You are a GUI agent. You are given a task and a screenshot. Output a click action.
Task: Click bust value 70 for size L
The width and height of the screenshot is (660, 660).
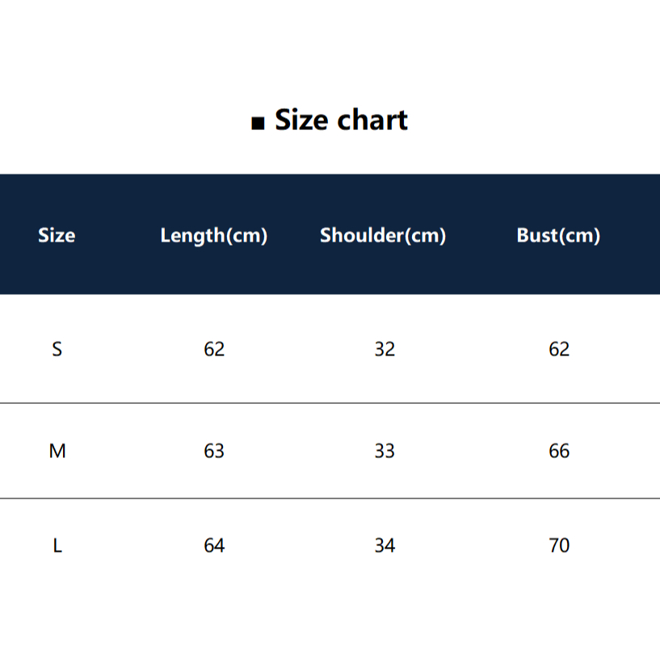click(x=559, y=545)
